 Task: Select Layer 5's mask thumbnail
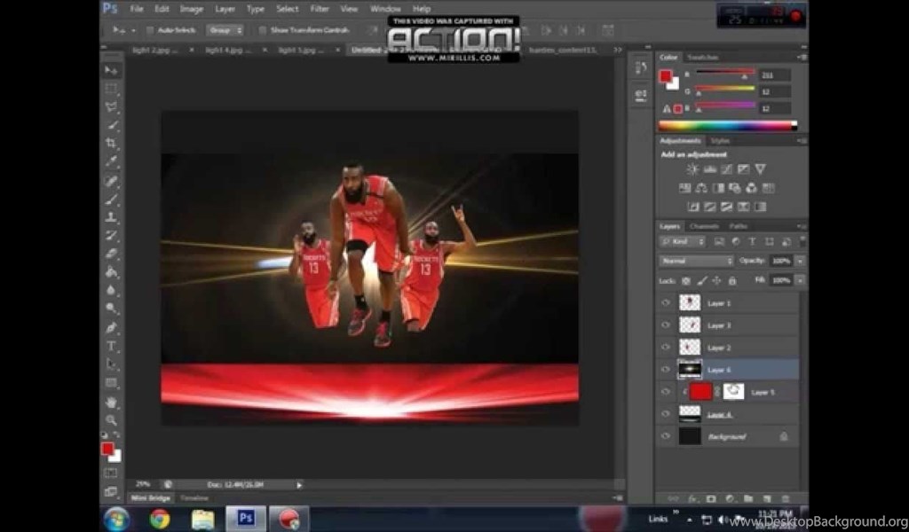733,391
